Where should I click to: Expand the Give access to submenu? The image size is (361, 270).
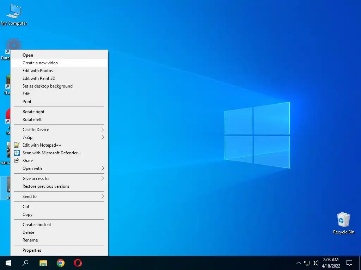[59, 178]
